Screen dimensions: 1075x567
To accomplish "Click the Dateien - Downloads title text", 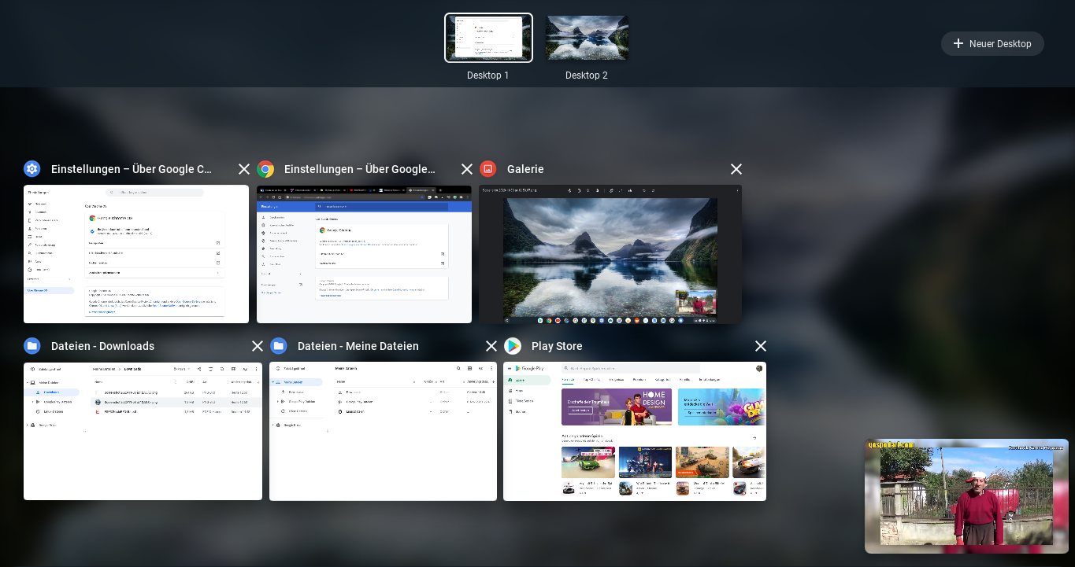I will click(102, 346).
